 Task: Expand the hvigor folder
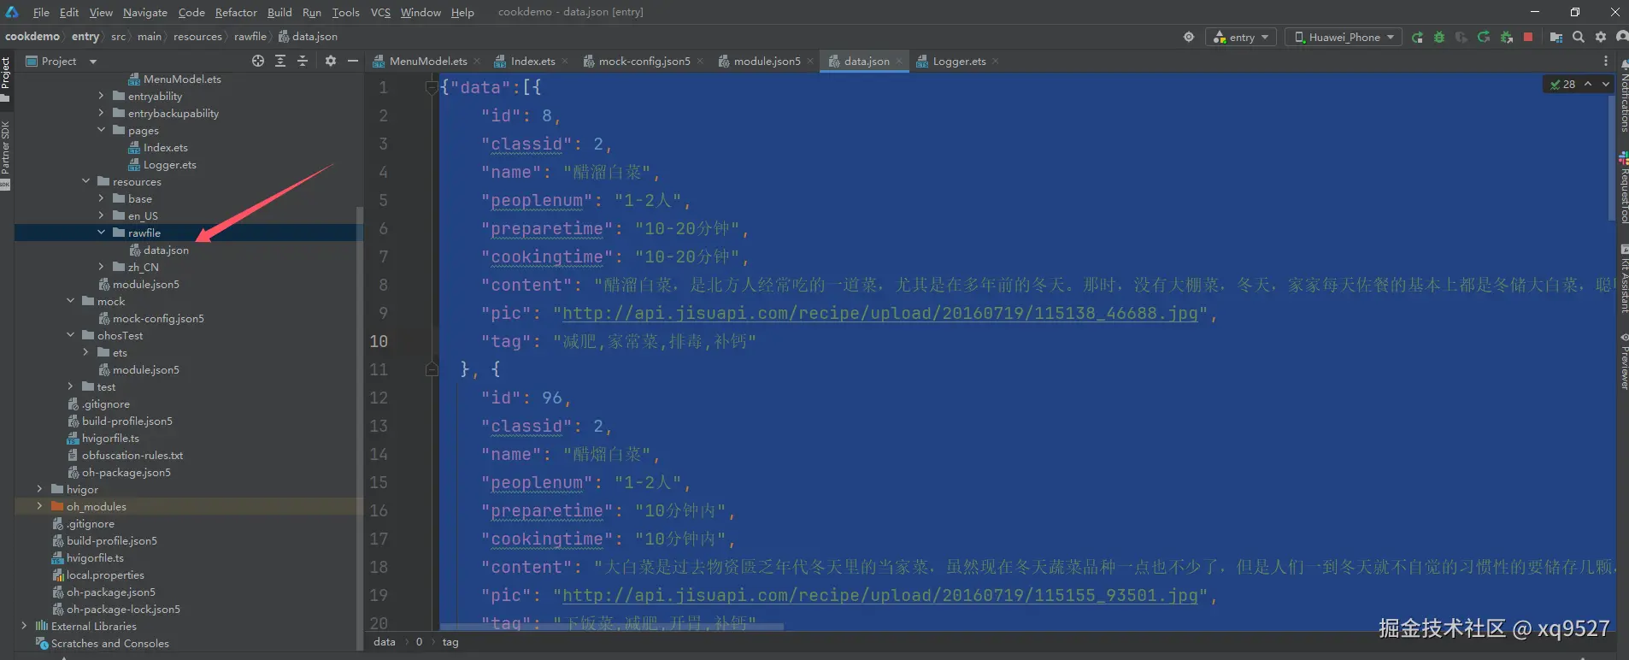[x=39, y=489]
